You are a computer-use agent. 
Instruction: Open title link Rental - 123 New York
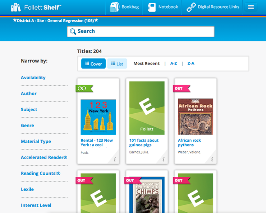click(x=97, y=143)
